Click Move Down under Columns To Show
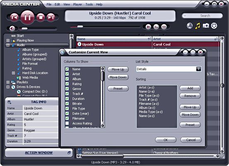Viewport: 229px width, 166px height. [118, 77]
